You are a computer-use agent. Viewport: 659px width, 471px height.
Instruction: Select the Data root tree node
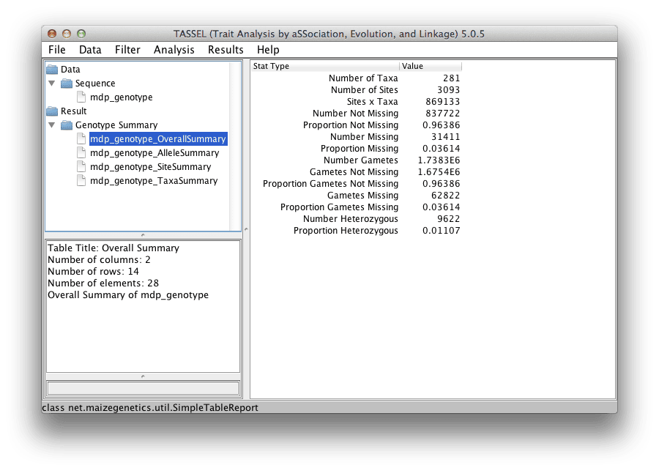click(x=70, y=70)
